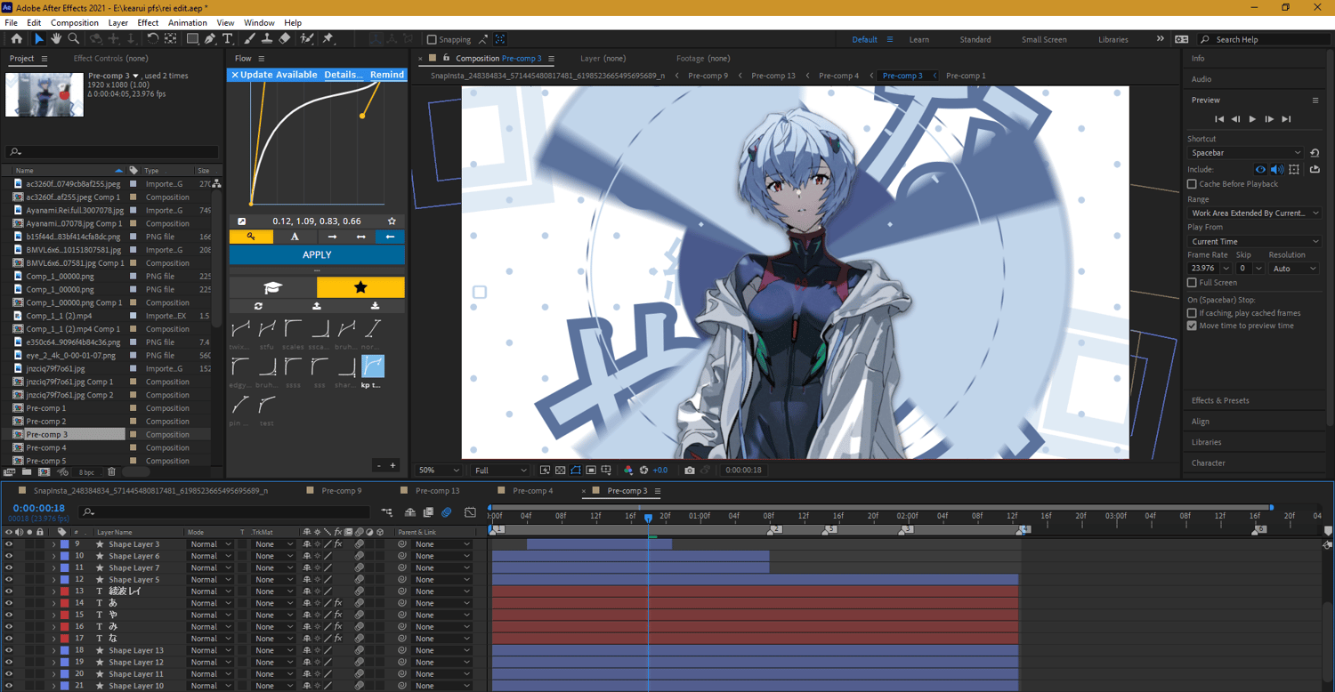The image size is (1335, 692).
Task: Select the Pen tool
Action: click(210, 39)
